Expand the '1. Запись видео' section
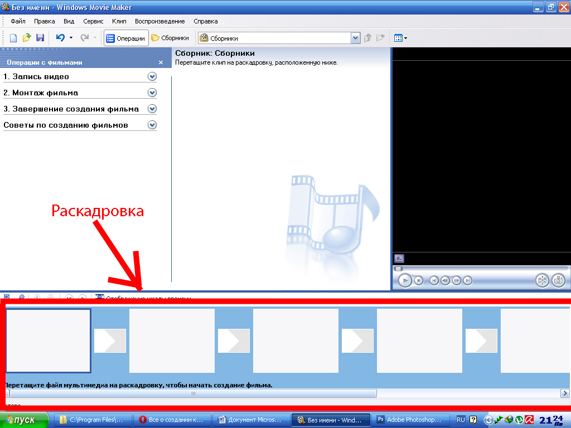The width and height of the screenshot is (571, 428). [x=152, y=76]
